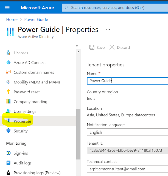The width and height of the screenshot is (168, 176).
Task: Click the Save button label
Action: tap(100, 47)
